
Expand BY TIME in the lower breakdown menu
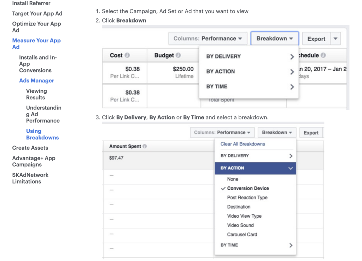255,245
